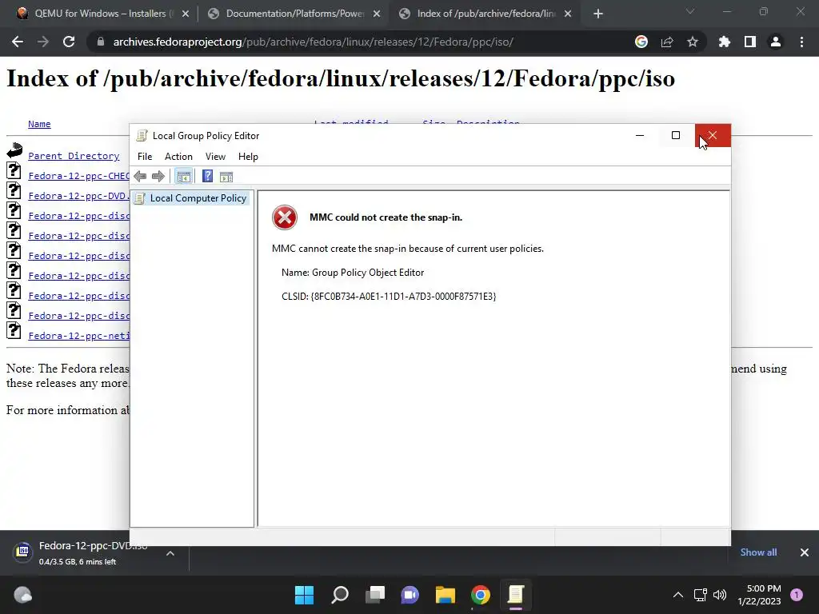
Task: Go forward in Chrome browser
Action: pyautogui.click(x=43, y=42)
